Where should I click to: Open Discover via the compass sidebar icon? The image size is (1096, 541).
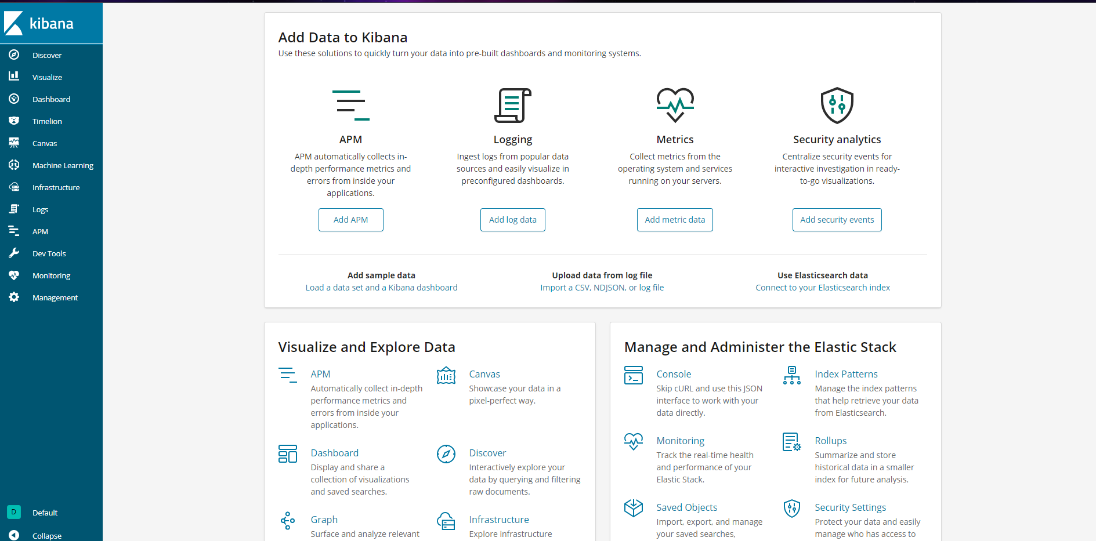point(14,55)
